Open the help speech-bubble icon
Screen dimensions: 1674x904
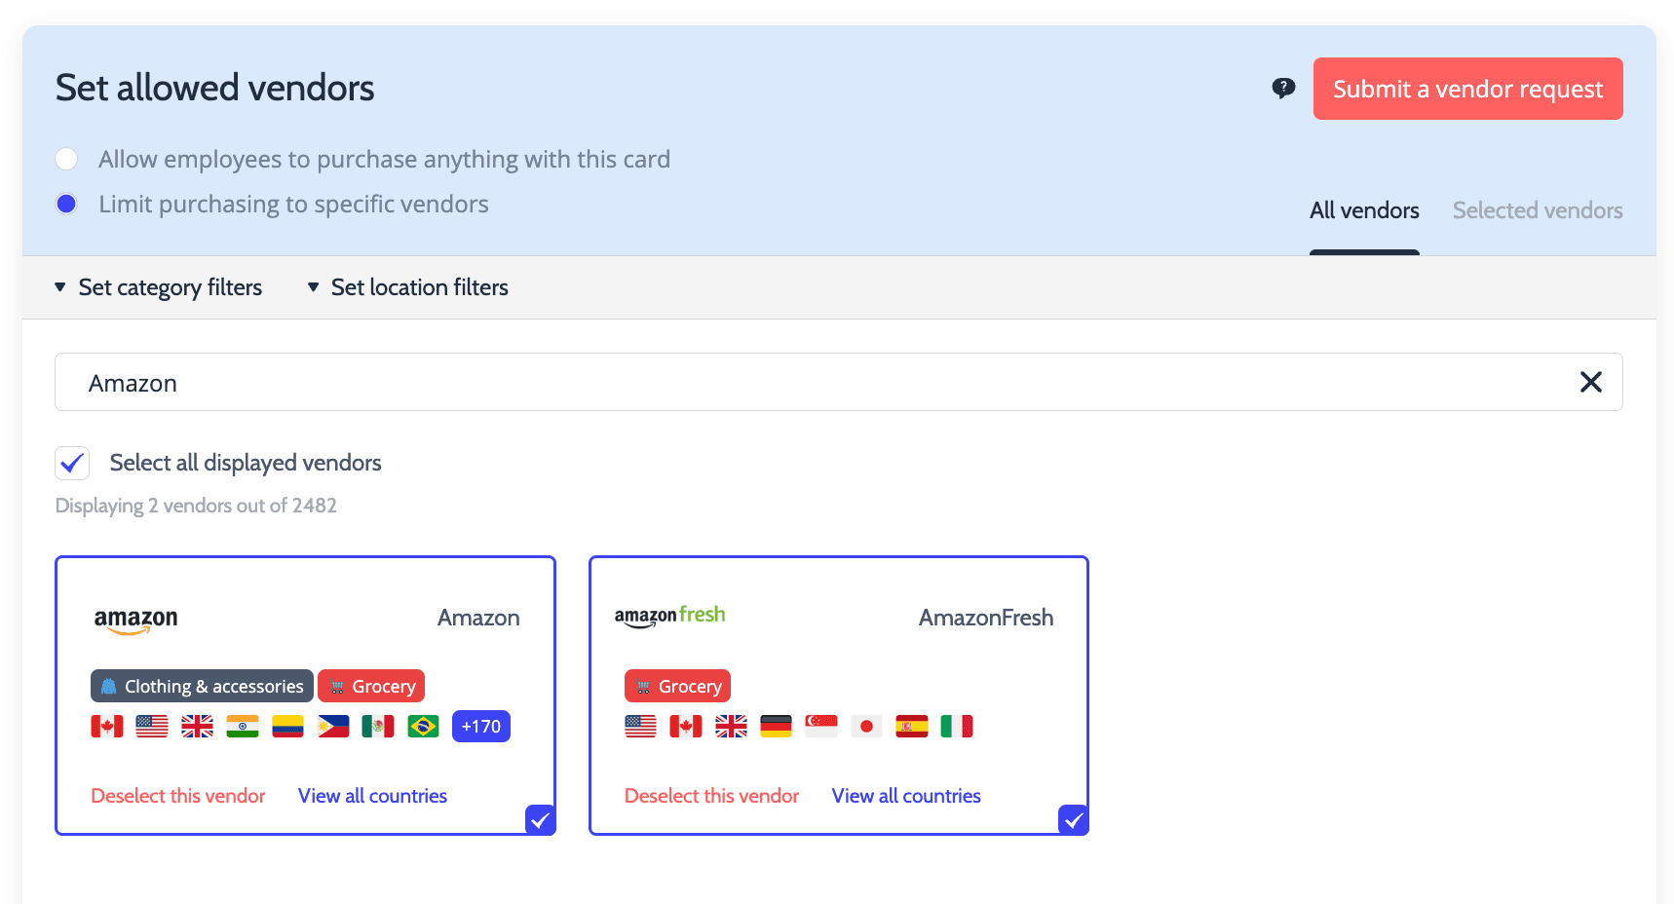coord(1283,89)
